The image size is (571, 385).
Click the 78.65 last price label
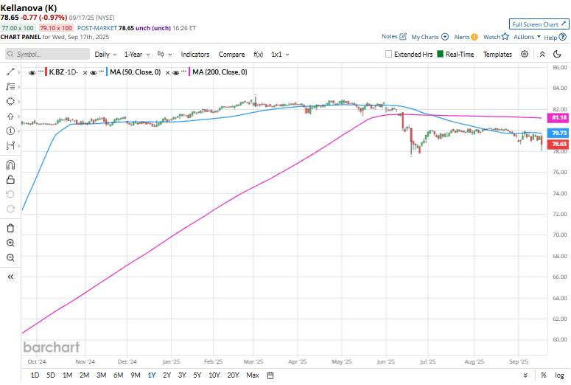pos(558,144)
